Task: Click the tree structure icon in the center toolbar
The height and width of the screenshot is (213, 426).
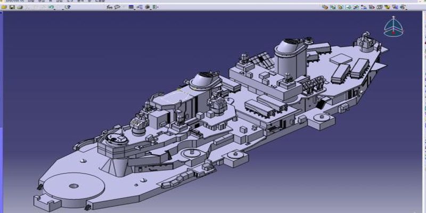Action: (x=140, y=7)
